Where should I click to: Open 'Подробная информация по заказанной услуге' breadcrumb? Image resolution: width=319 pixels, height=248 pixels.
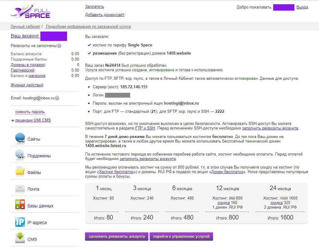pyautogui.click(x=88, y=26)
